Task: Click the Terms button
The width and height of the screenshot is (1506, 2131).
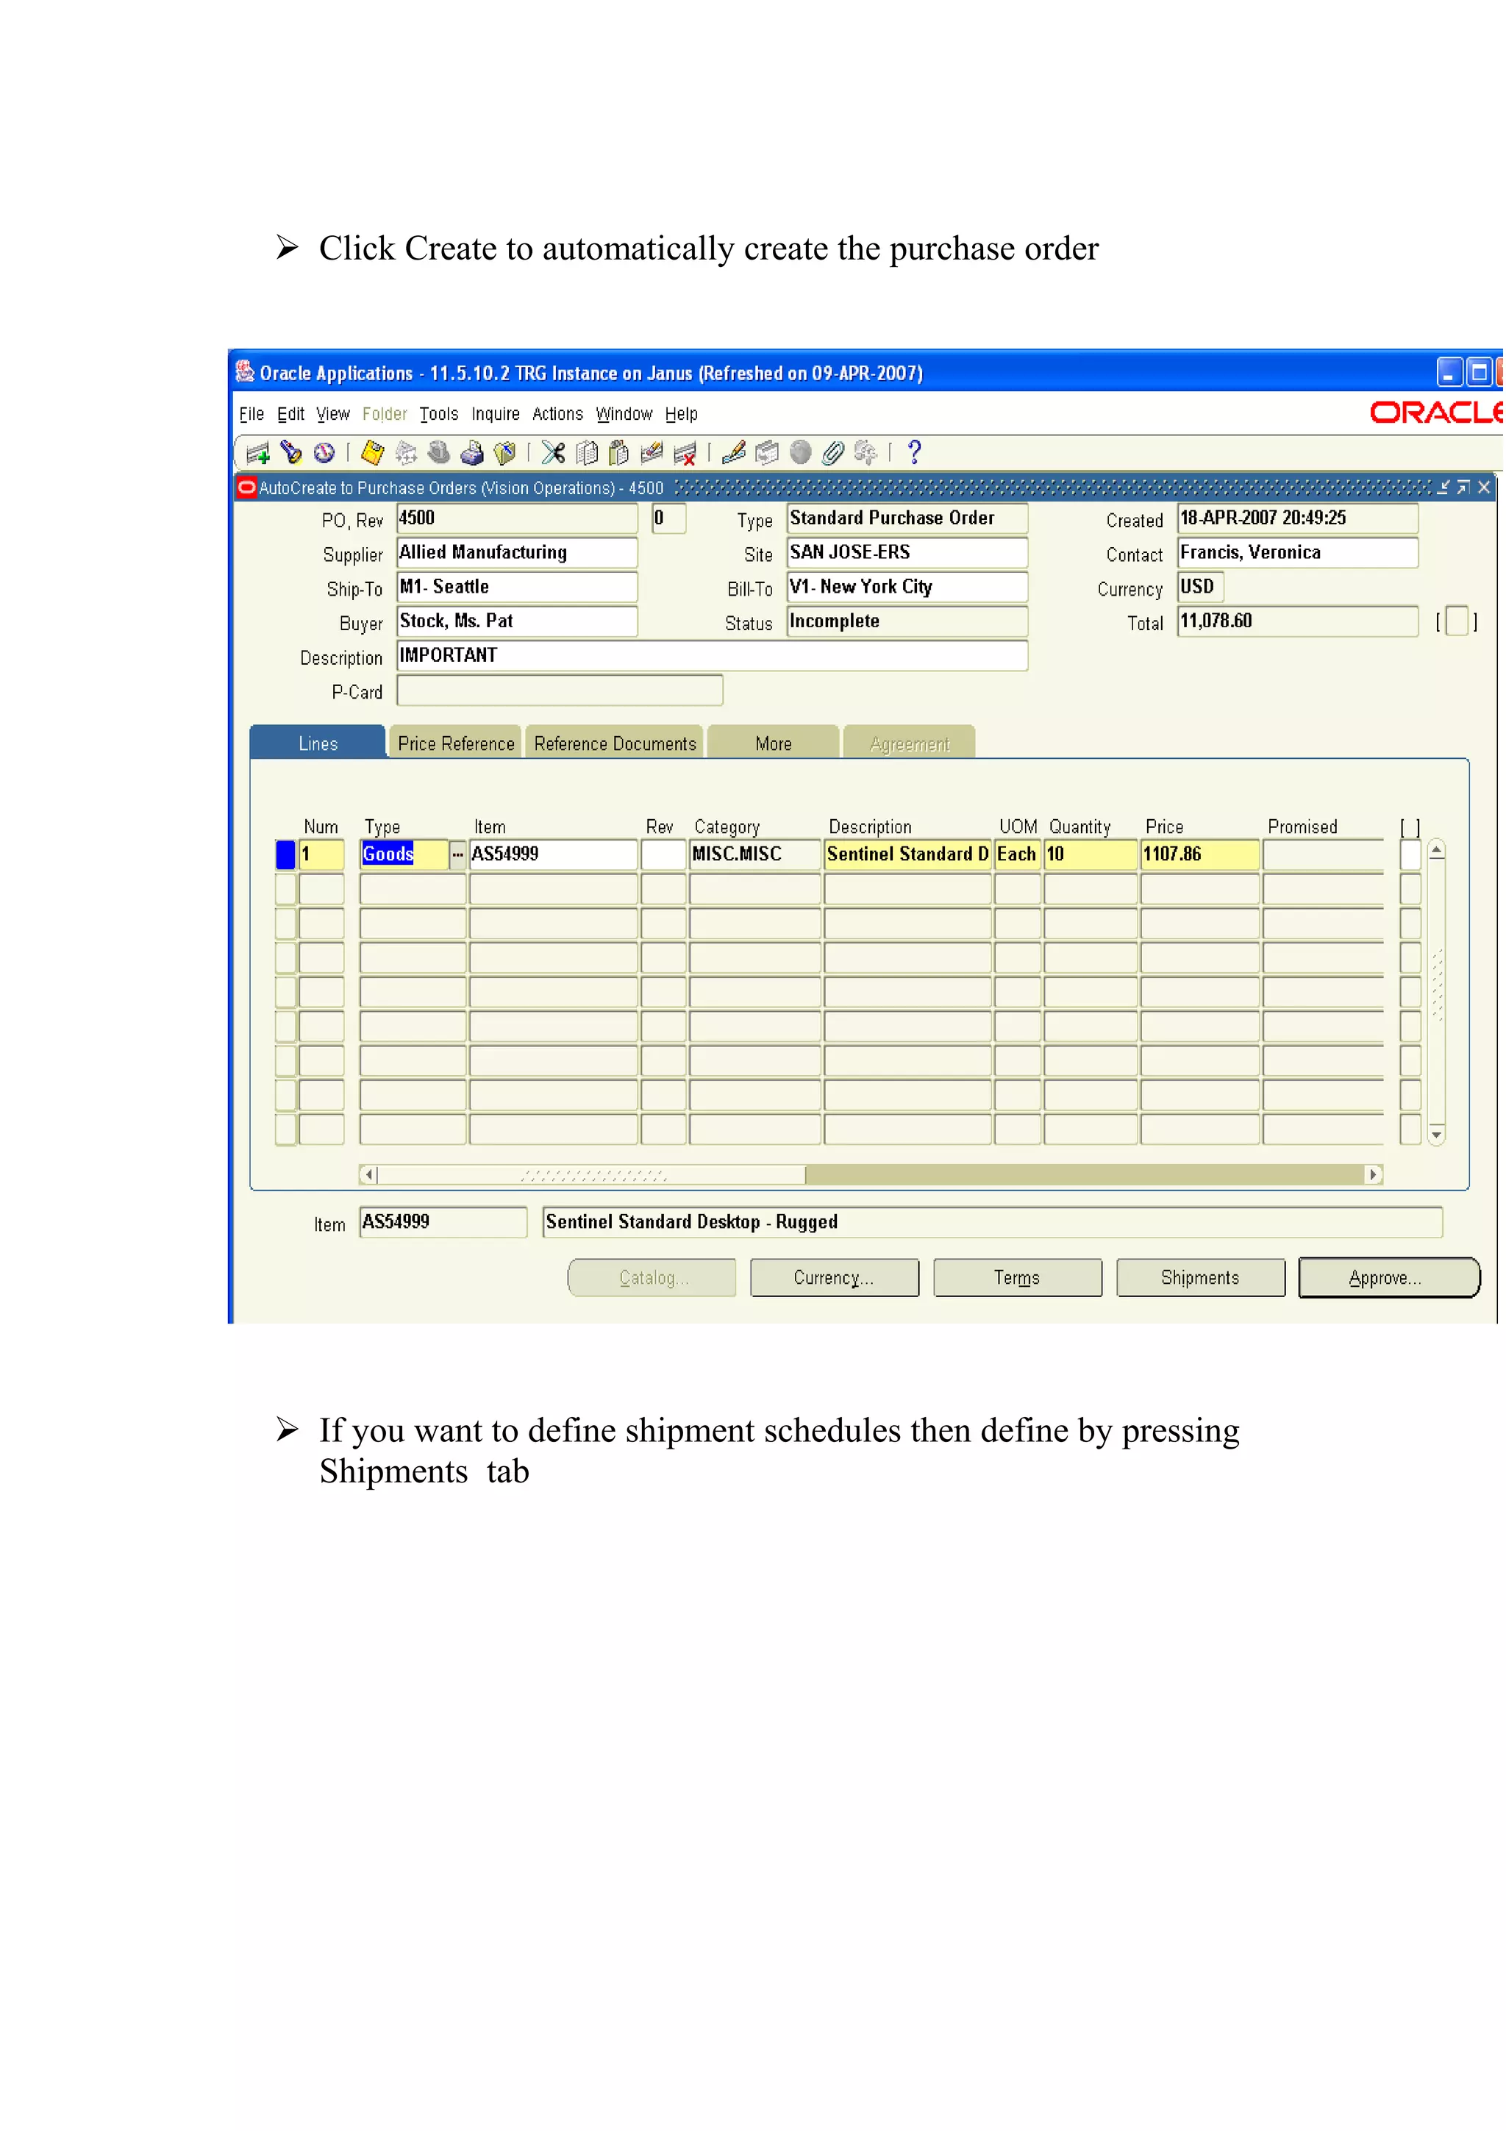Action: [x=1017, y=1279]
